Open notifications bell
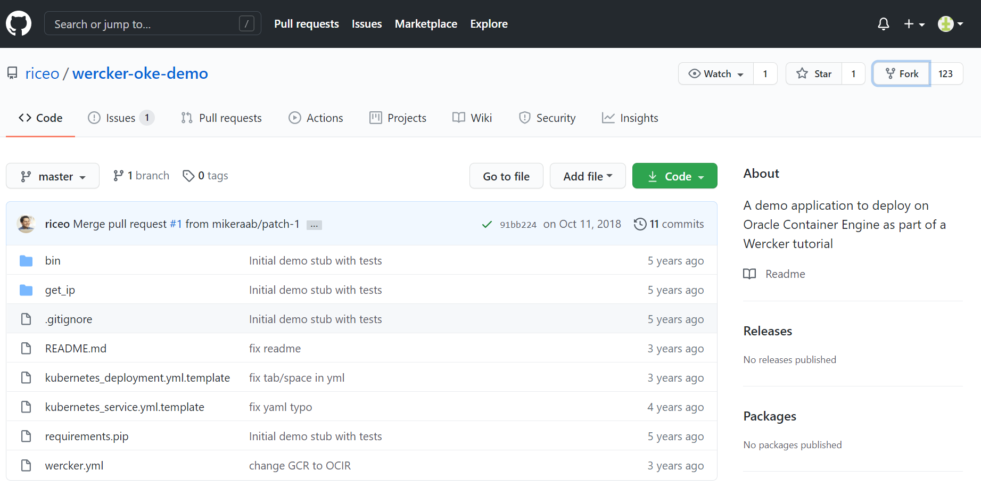The width and height of the screenshot is (981, 486). click(x=884, y=24)
